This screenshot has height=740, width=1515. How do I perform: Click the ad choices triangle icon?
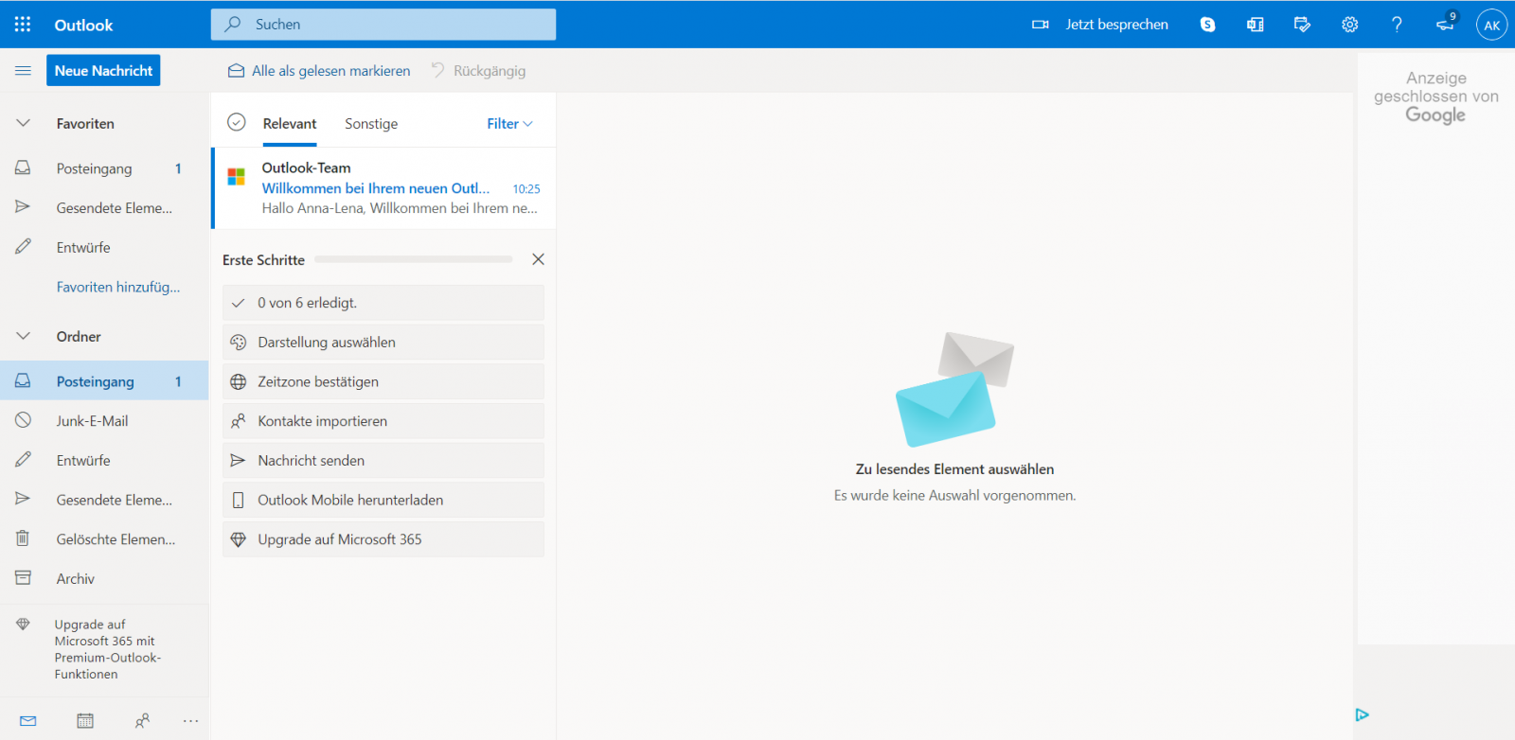(1362, 714)
